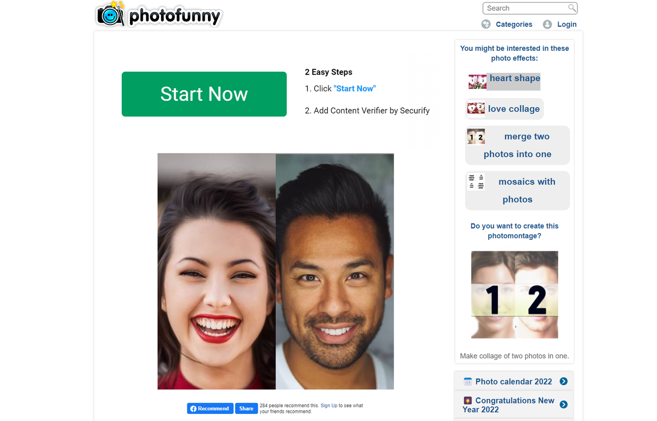Click the Facebook Recommend button
657x421 pixels.
210,408
